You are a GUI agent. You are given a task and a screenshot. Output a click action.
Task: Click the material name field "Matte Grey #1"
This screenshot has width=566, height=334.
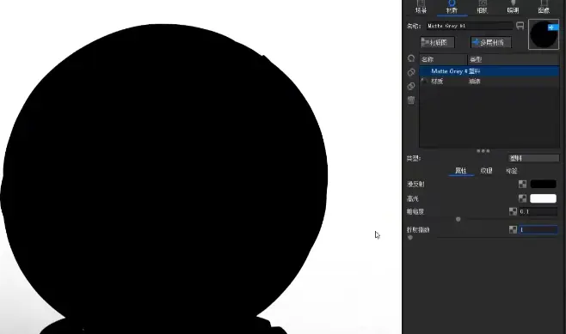pos(470,26)
